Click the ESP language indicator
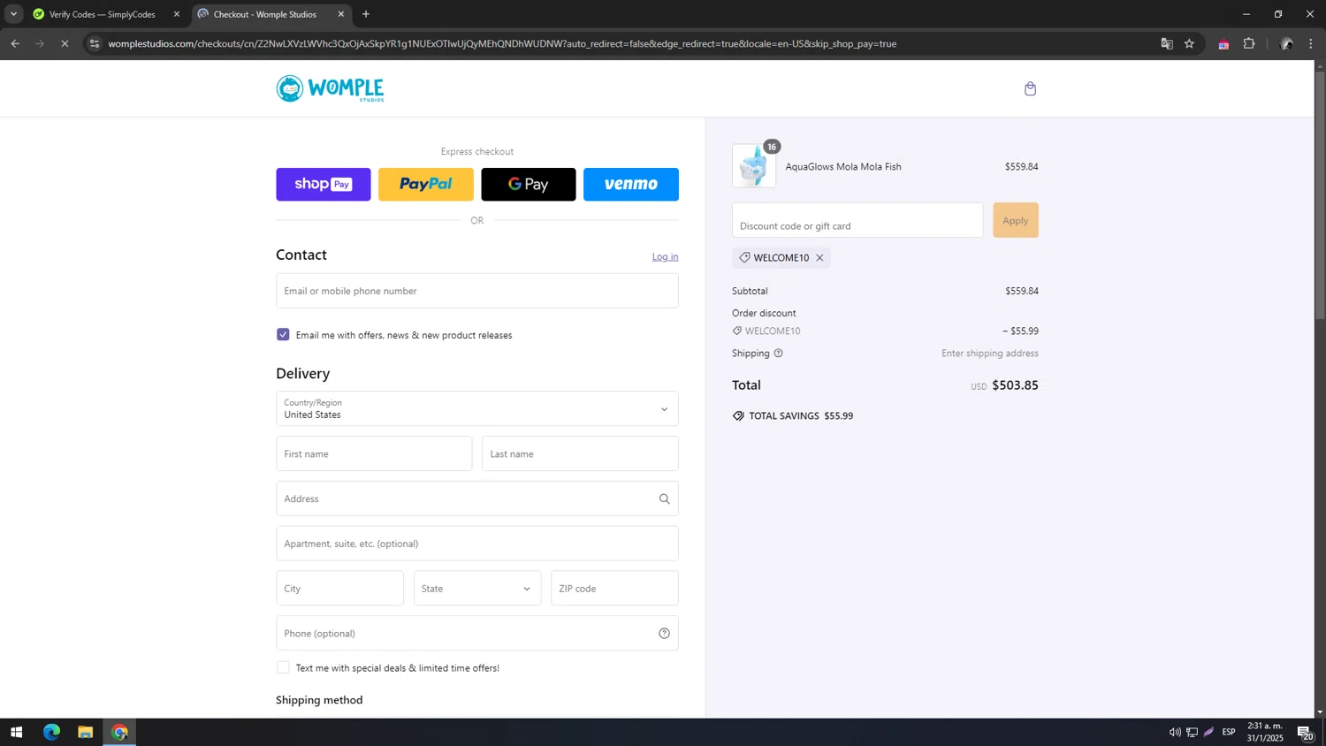The image size is (1326, 746). tap(1229, 732)
